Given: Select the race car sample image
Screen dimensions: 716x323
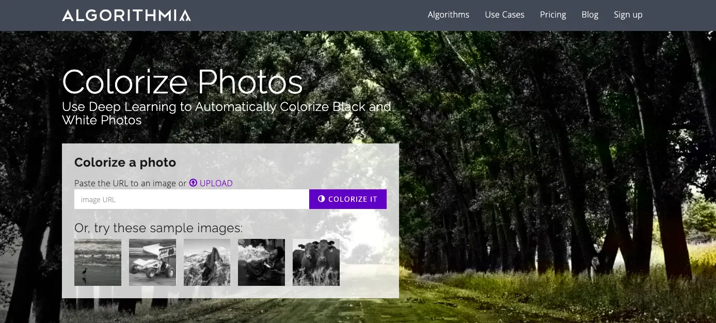Looking at the screenshot, I should (152, 262).
